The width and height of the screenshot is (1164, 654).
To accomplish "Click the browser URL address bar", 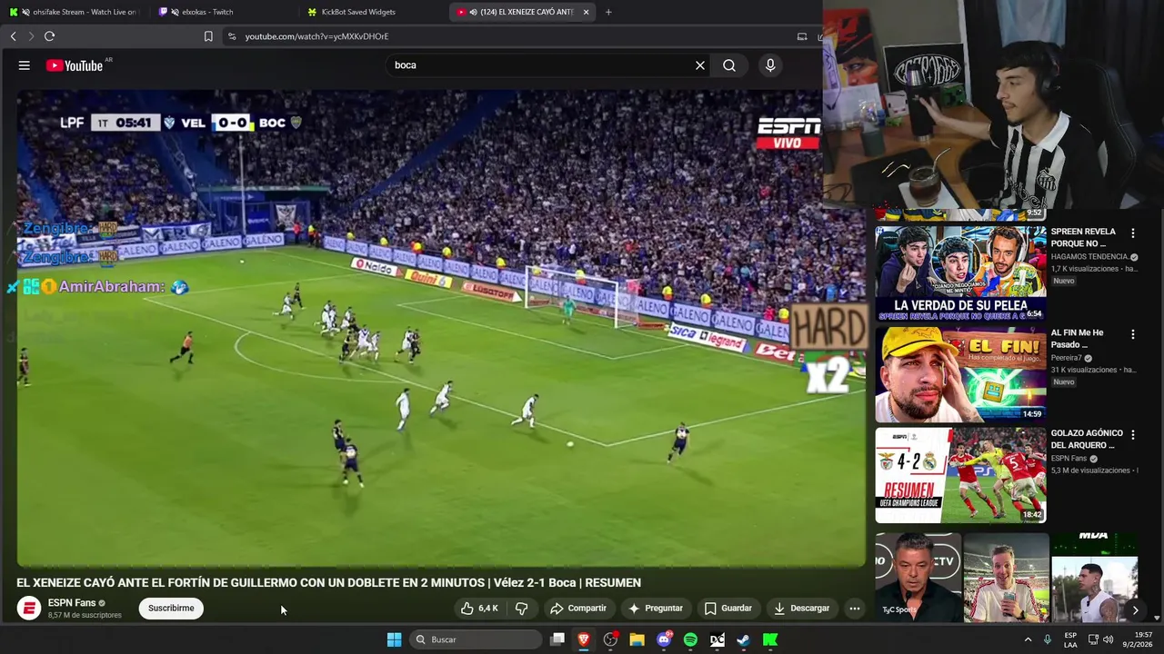I will (509, 36).
